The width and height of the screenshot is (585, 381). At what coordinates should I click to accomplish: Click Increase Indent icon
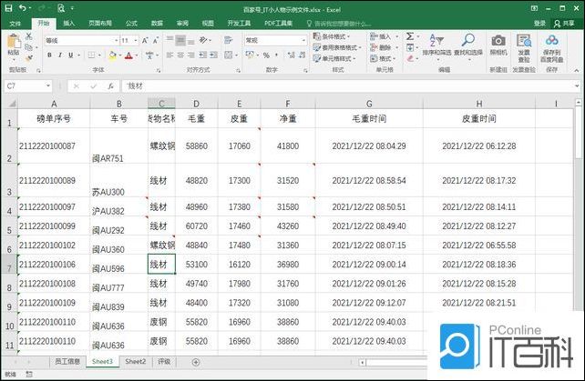(x=213, y=55)
